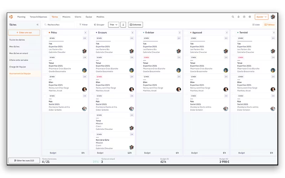
Task: Open the Missions menu tab
Action: [x=66, y=17]
